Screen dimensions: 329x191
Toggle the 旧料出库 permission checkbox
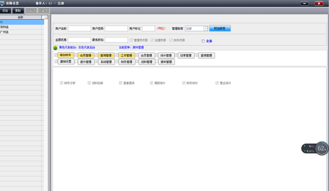(x=89, y=83)
